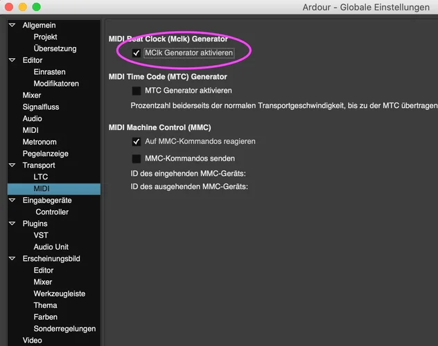
Task: Enable the MTC Generator aktivieren checkbox
Action: [137, 91]
